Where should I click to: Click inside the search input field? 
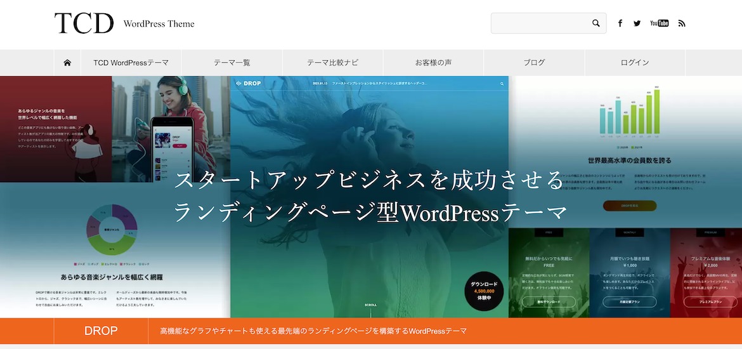click(539, 23)
